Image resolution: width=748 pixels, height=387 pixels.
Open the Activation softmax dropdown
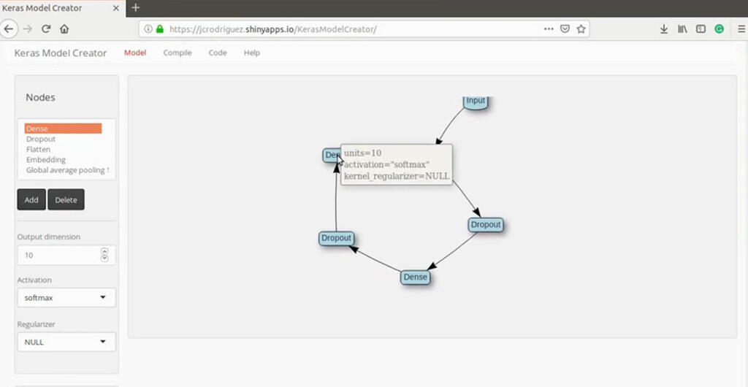click(66, 298)
